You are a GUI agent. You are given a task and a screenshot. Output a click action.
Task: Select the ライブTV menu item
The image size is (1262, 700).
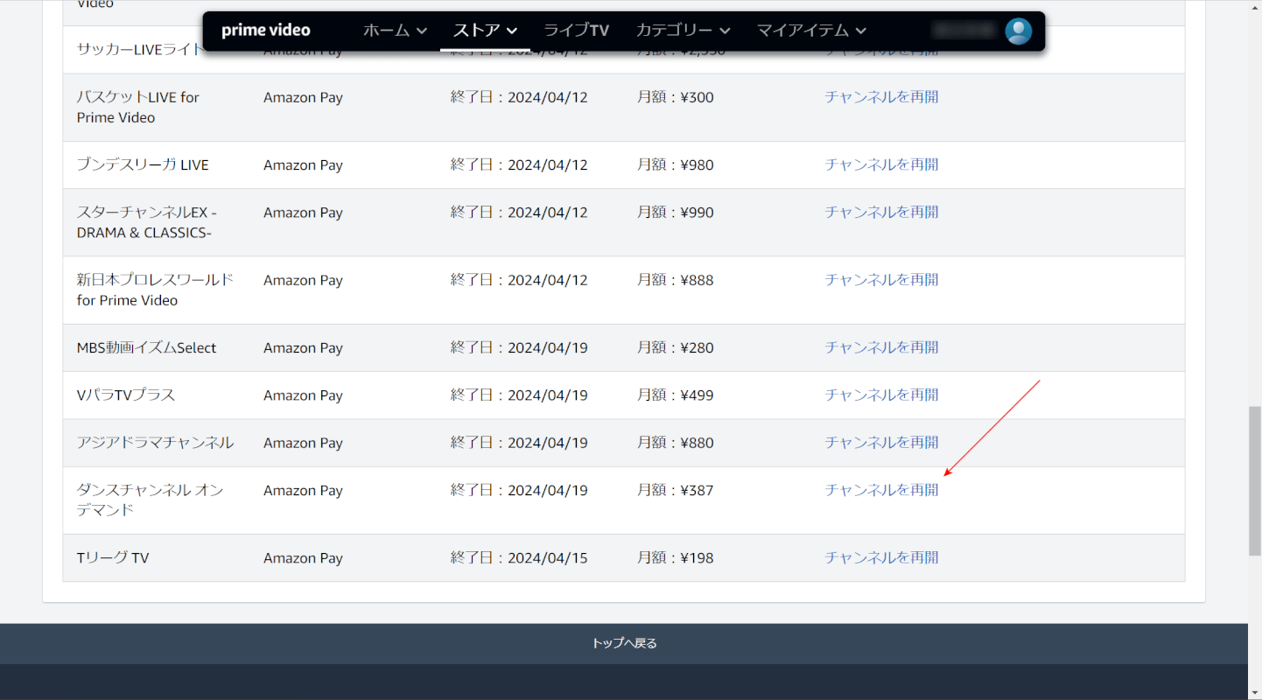pyautogui.click(x=576, y=31)
